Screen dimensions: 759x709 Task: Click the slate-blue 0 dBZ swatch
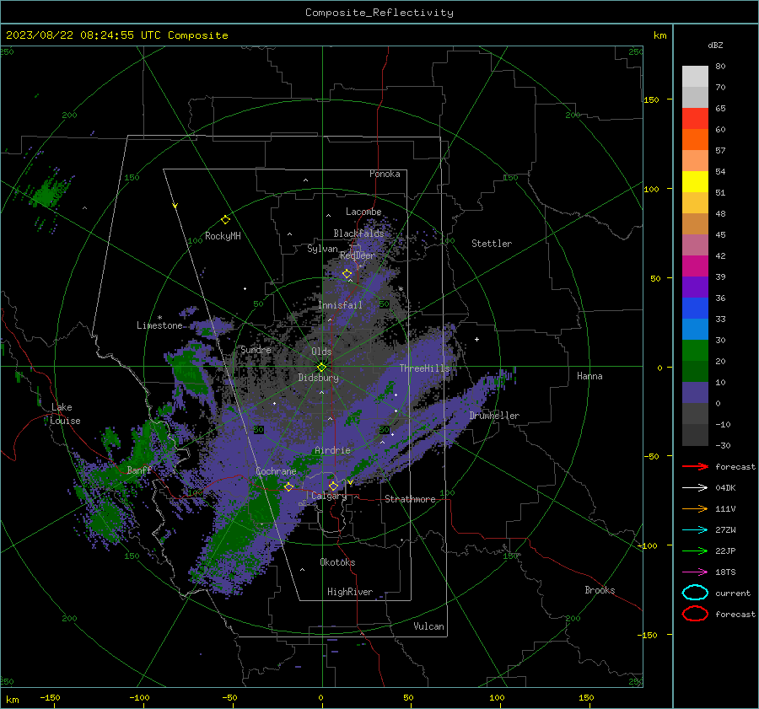pyautogui.click(x=695, y=393)
